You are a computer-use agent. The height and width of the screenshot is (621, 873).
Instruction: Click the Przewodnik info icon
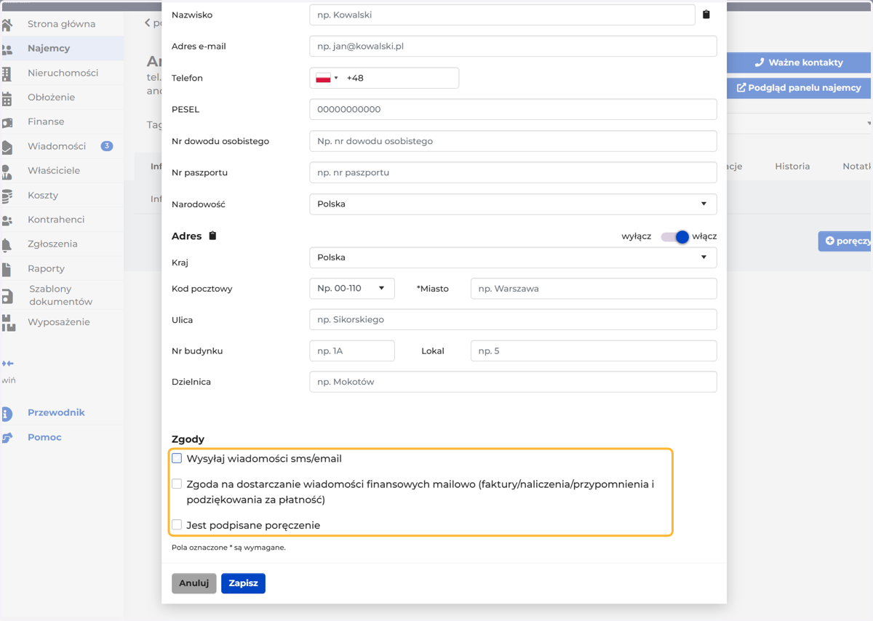(7, 414)
